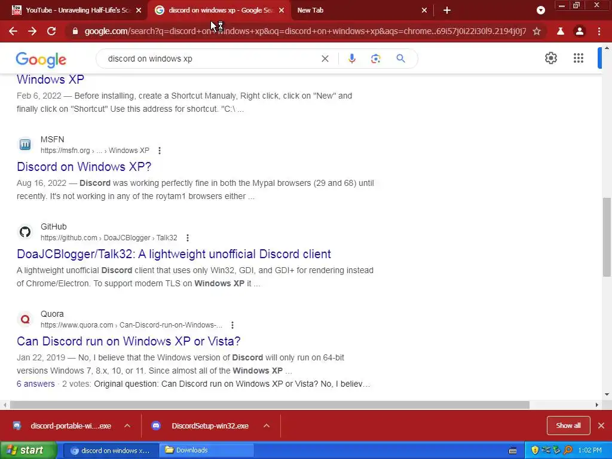This screenshot has width=612, height=459.
Task: Expand options for DiscordSetup-win32.exe download
Action: tap(267, 426)
